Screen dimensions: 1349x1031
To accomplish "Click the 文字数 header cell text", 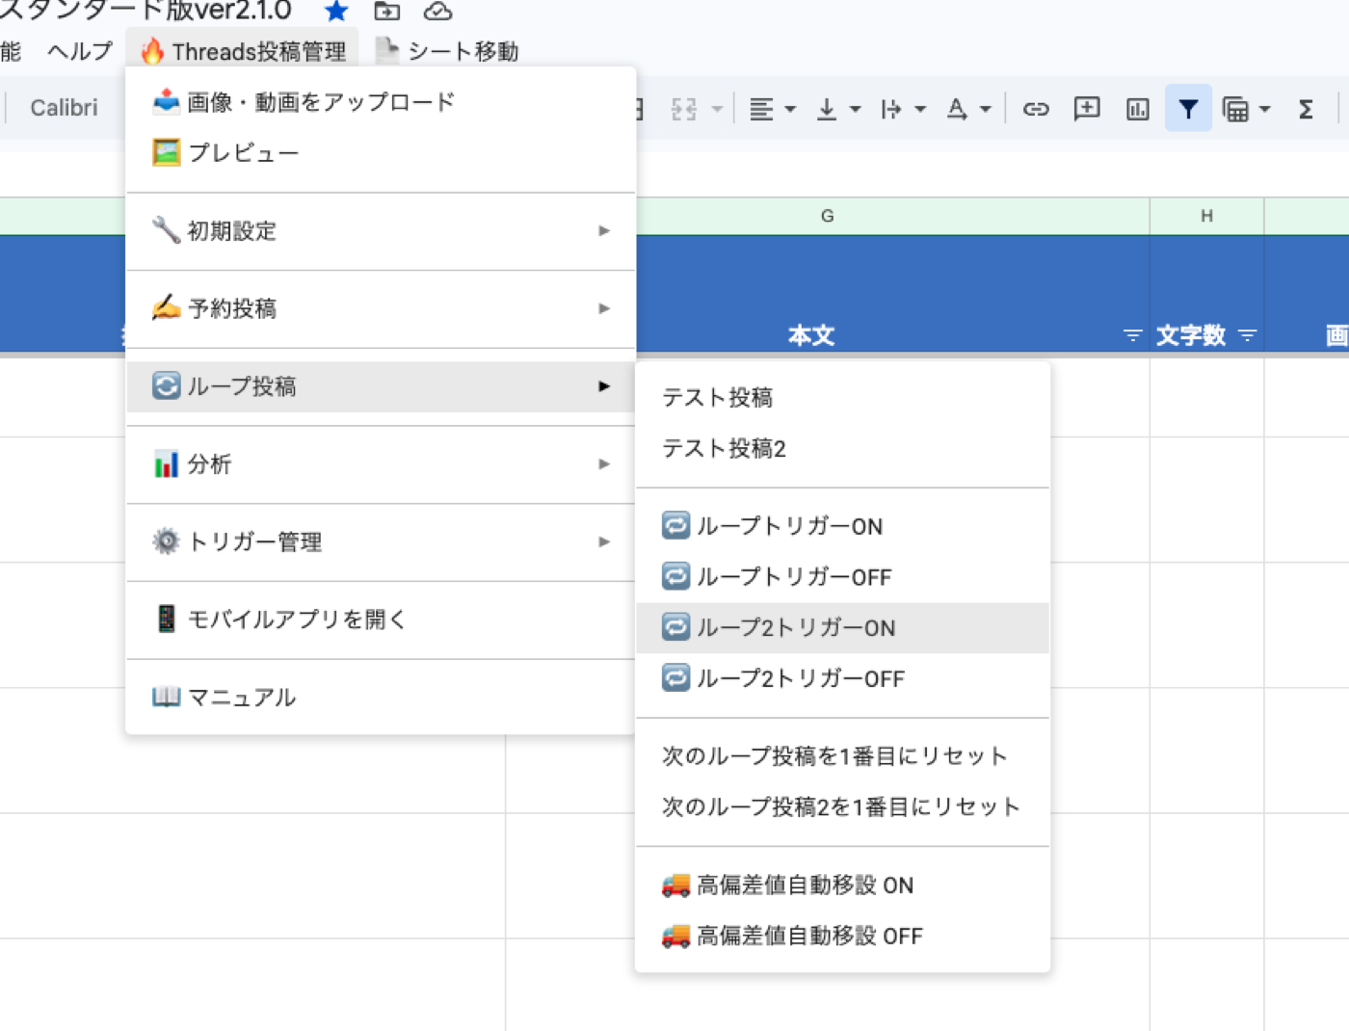I will (1191, 335).
